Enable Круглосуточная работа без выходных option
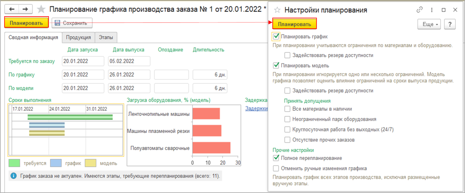Viewport: 465px width, 193px height. 287,129
